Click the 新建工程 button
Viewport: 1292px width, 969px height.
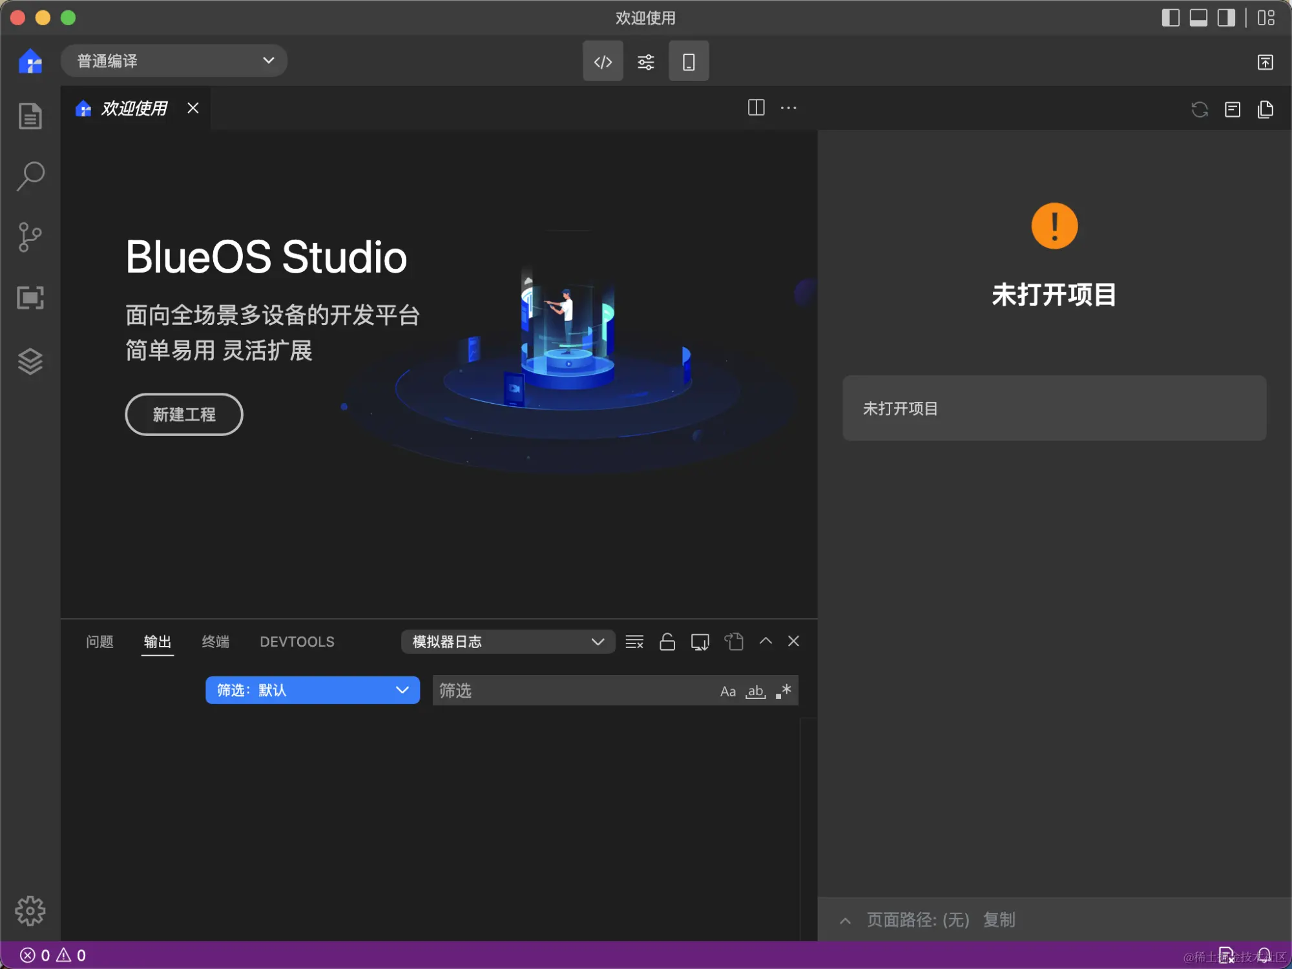pyautogui.click(x=183, y=414)
